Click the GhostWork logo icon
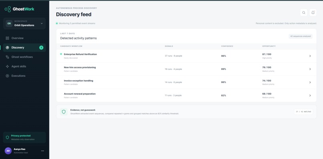The width and height of the screenshot is (323, 159). click(x=8, y=9)
